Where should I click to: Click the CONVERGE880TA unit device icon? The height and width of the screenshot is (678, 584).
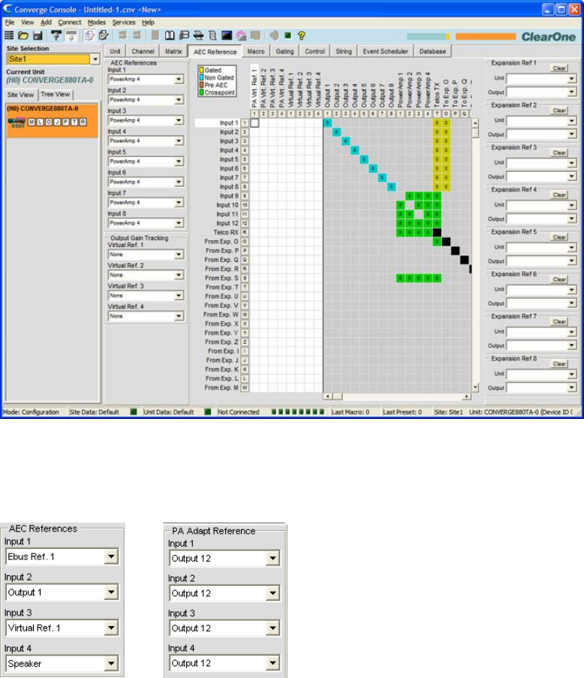(17, 123)
